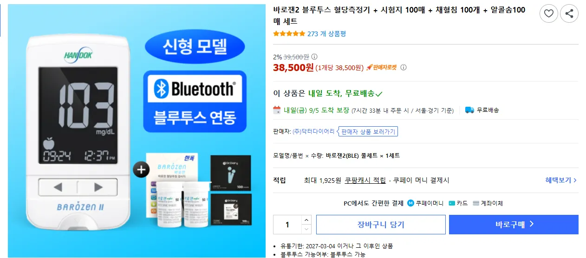
Task: Open the 273 개 상품평 reviews link
Action: pos(326,33)
